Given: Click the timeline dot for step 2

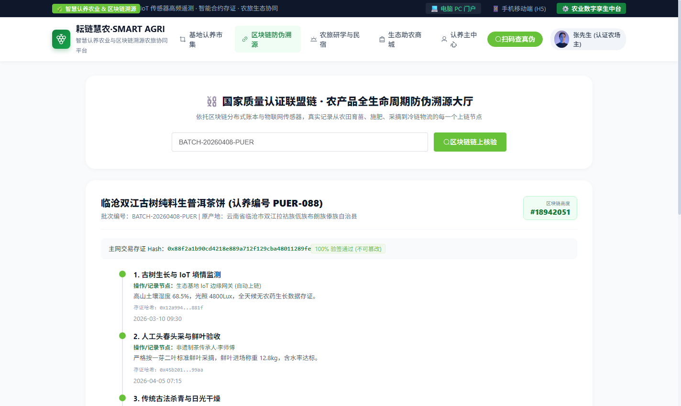Looking at the screenshot, I should coord(122,336).
